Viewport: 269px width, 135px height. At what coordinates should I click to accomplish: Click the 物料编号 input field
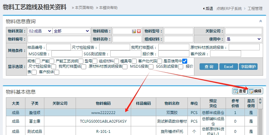pos(59,39)
